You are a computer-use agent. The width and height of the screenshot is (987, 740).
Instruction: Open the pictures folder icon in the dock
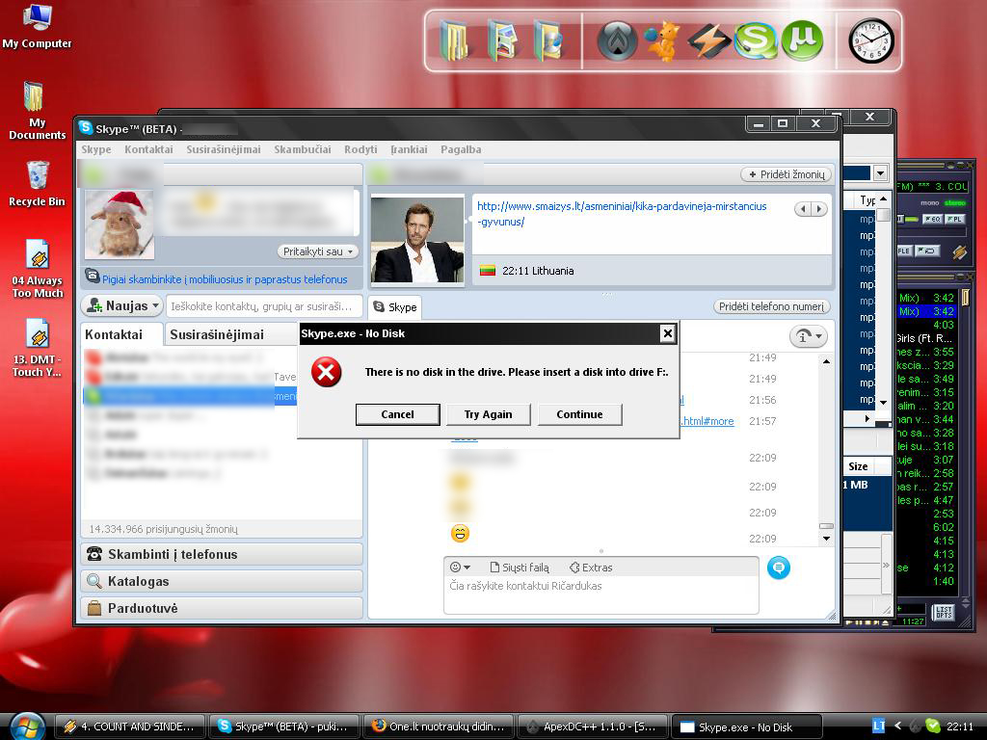[x=501, y=40]
